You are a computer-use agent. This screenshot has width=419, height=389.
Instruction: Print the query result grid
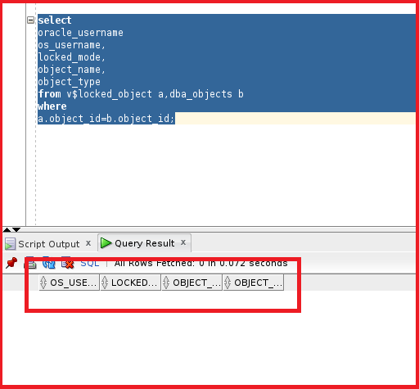point(30,264)
